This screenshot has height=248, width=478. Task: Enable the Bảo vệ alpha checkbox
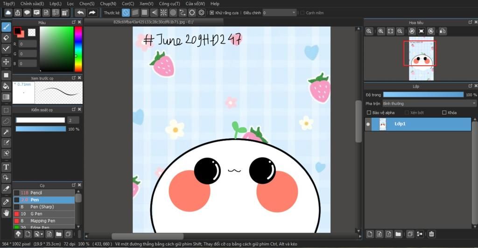pos(369,113)
